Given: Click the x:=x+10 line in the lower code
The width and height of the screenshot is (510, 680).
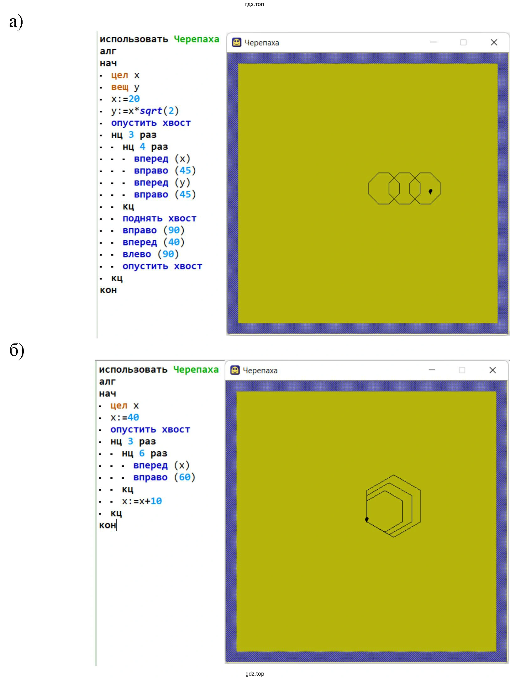Looking at the screenshot, I should point(142,501).
